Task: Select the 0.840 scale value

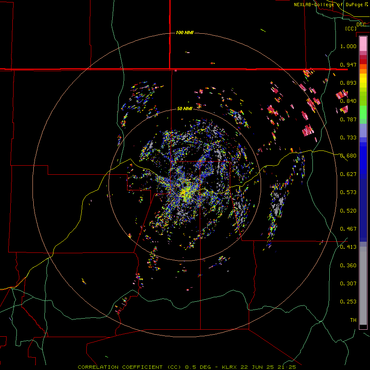Action: [348, 101]
